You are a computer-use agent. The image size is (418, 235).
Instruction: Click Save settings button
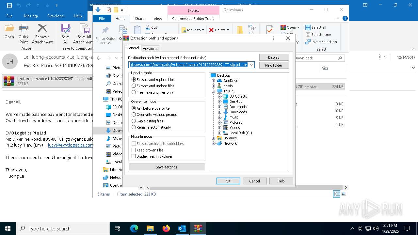tap(167, 167)
